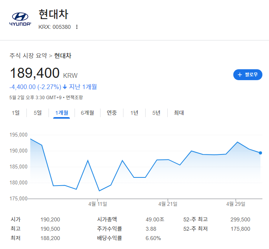
Task: Click the KRX: 005380 ticker text
Action: [55, 27]
